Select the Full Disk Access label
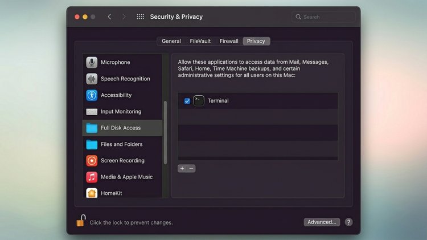 121,128
